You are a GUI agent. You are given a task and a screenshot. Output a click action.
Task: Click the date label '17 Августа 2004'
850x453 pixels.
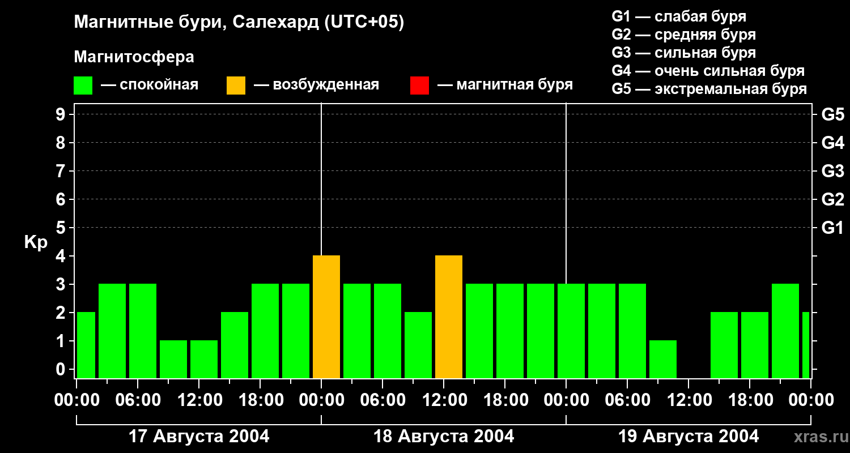(x=199, y=437)
